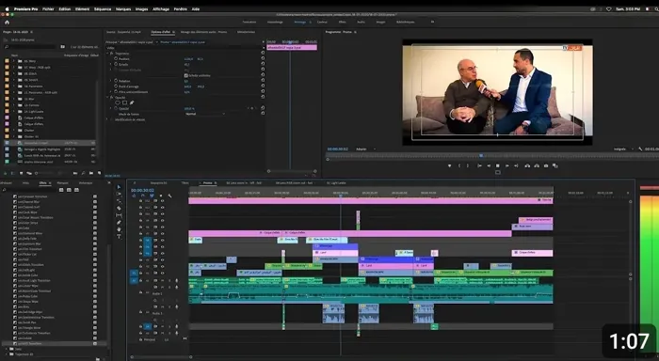659x361 pixels.
Task: Select the Razor tool in the toolbar
Action: (119, 208)
